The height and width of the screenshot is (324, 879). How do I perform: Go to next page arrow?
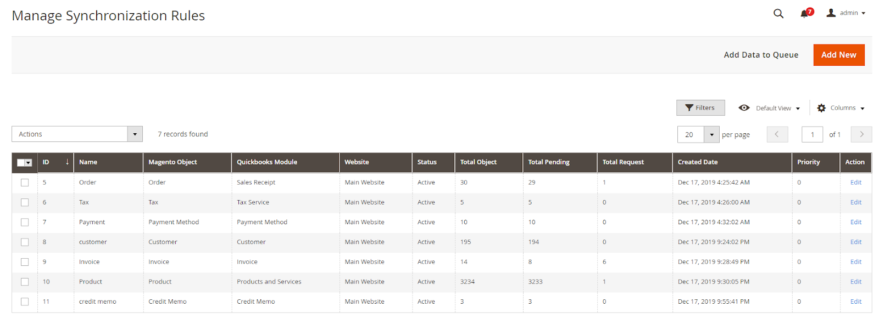[861, 134]
